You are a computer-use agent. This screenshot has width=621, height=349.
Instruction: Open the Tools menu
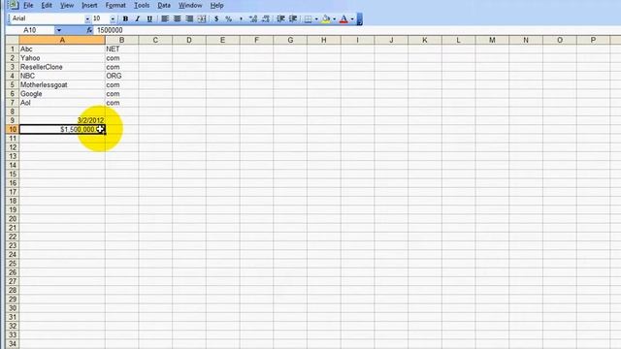[x=142, y=5]
